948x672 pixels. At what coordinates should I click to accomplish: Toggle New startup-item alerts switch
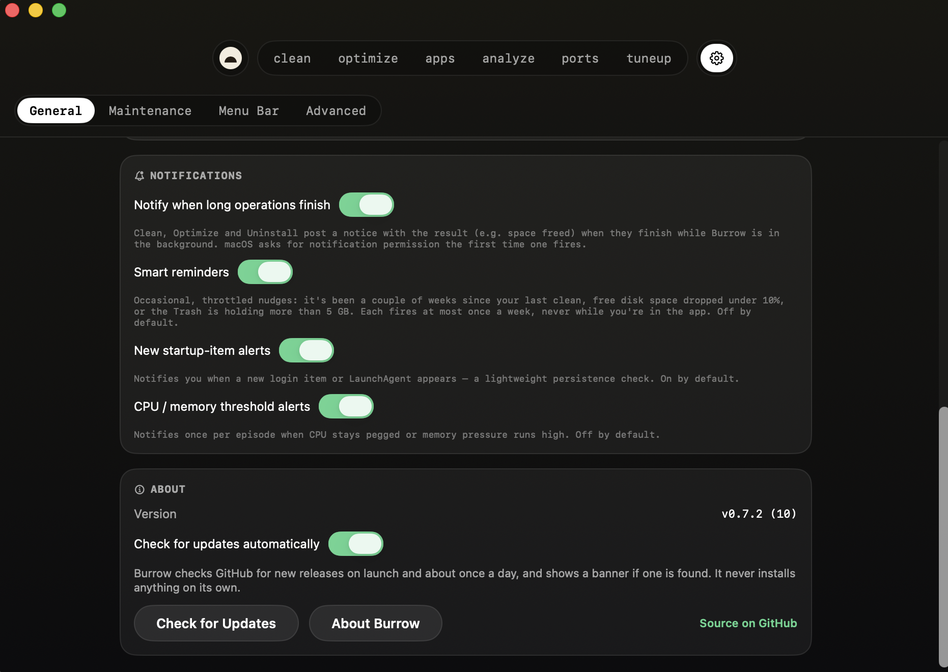pos(306,350)
